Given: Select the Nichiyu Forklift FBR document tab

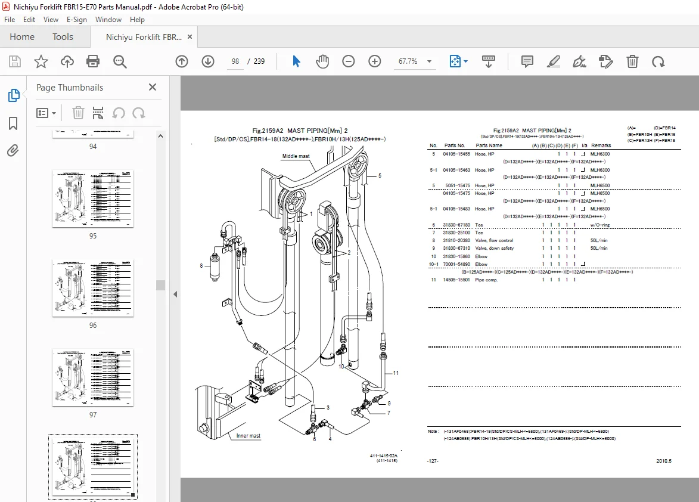Looking at the screenshot, I should point(144,37).
